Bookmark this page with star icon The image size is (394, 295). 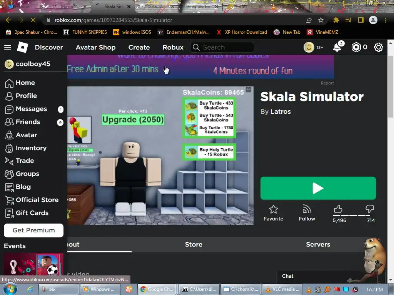(321, 20)
